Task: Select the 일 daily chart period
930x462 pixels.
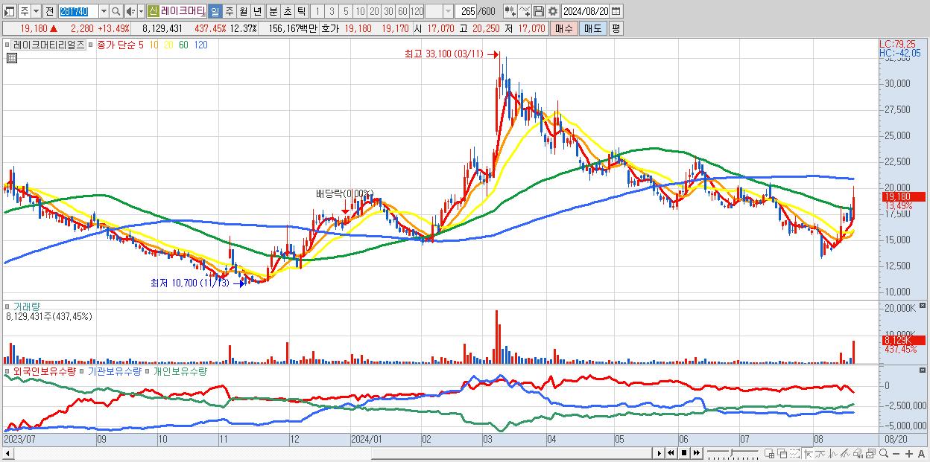Action: (x=215, y=11)
